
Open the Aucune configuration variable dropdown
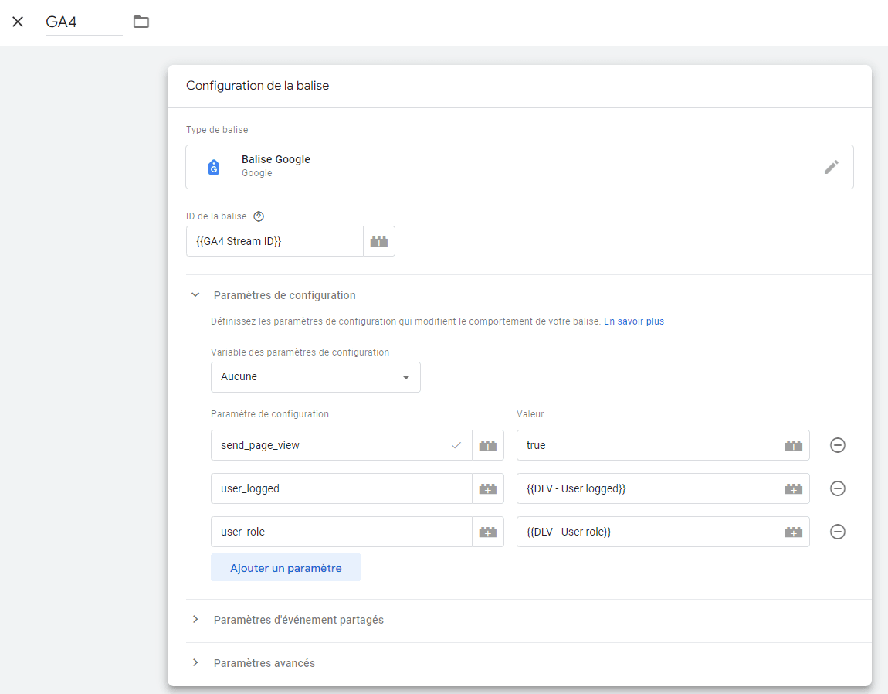point(316,377)
